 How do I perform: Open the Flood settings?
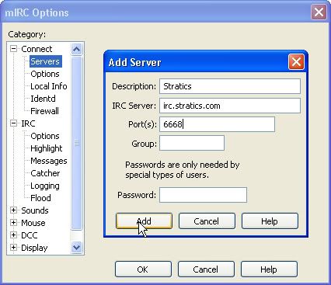pos(40,198)
